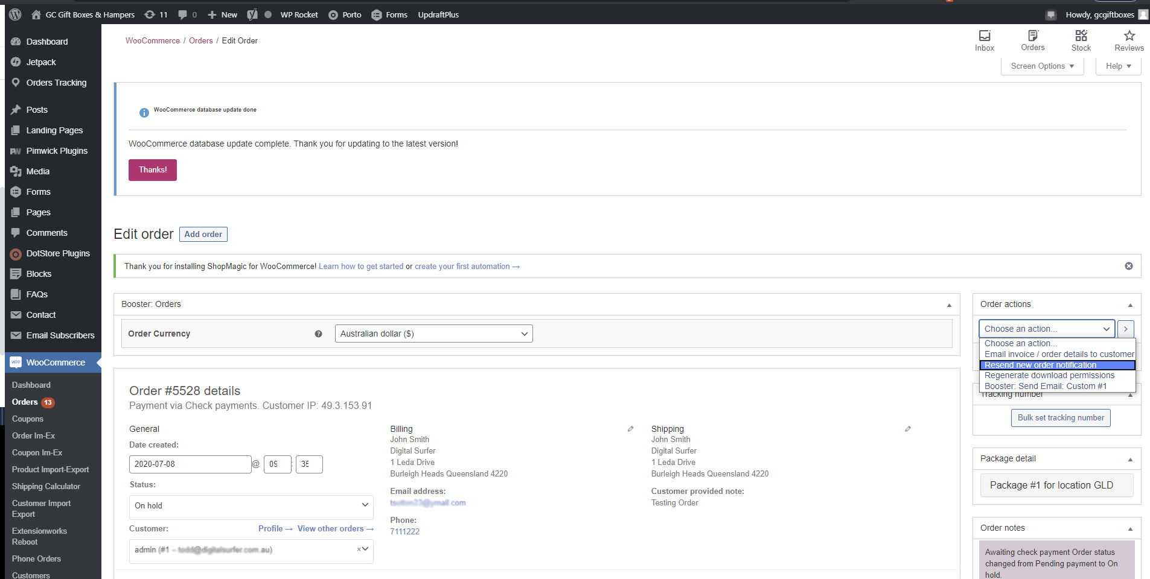This screenshot has height=579, width=1150.
Task: Open the Yoast SEO admin bar icon
Action: point(252,14)
